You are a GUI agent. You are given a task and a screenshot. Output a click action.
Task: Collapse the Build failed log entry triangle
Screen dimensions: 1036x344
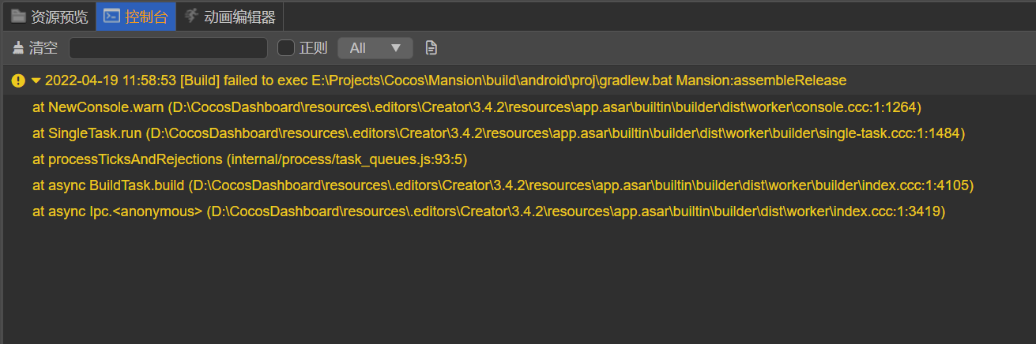tap(36, 80)
